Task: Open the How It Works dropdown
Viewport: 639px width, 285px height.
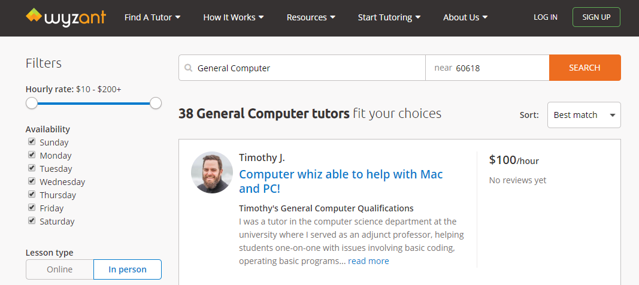Action: click(233, 17)
